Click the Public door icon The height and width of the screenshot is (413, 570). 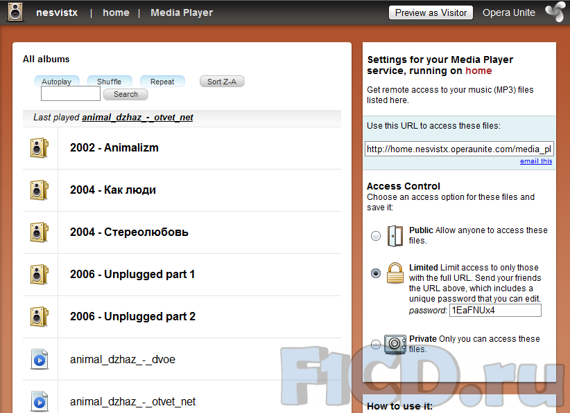(395, 236)
